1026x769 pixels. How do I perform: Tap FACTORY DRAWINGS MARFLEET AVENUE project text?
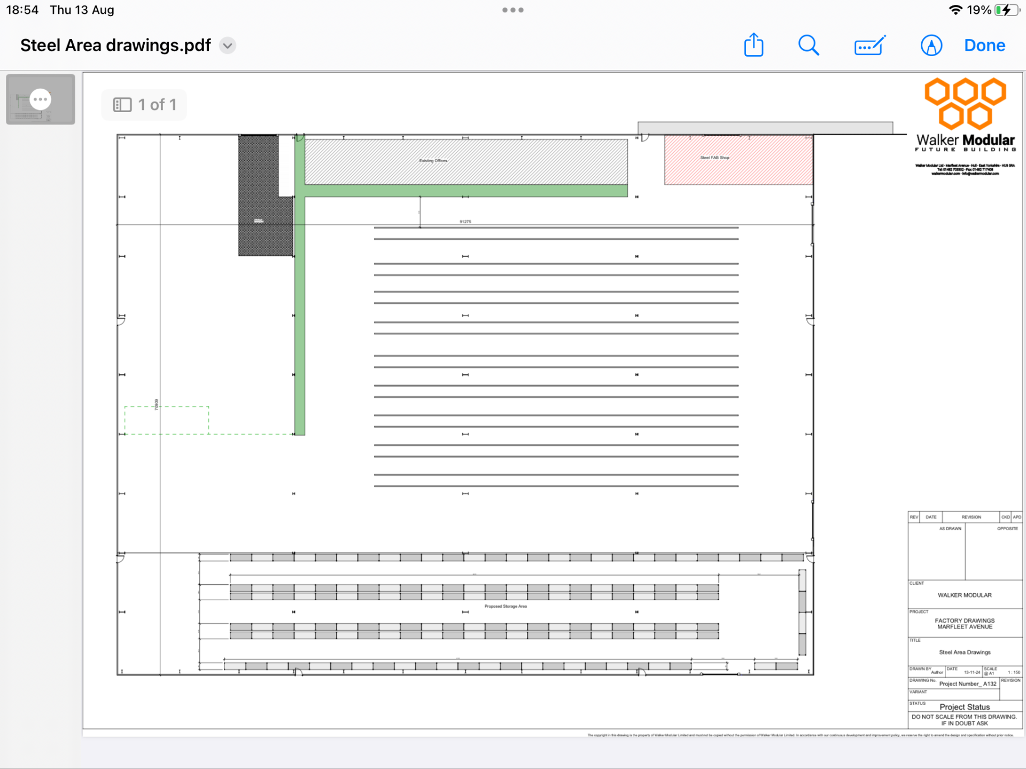coord(965,624)
